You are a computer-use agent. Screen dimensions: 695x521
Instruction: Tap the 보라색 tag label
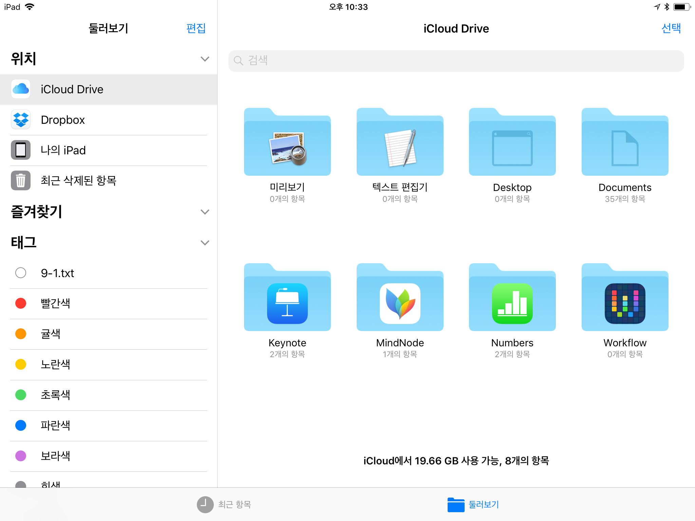[55, 456]
